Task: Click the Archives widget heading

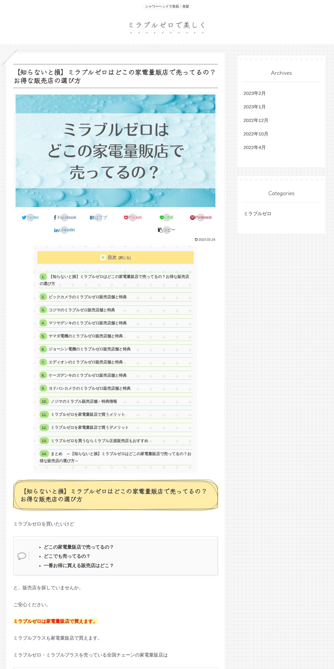Action: pos(281,73)
